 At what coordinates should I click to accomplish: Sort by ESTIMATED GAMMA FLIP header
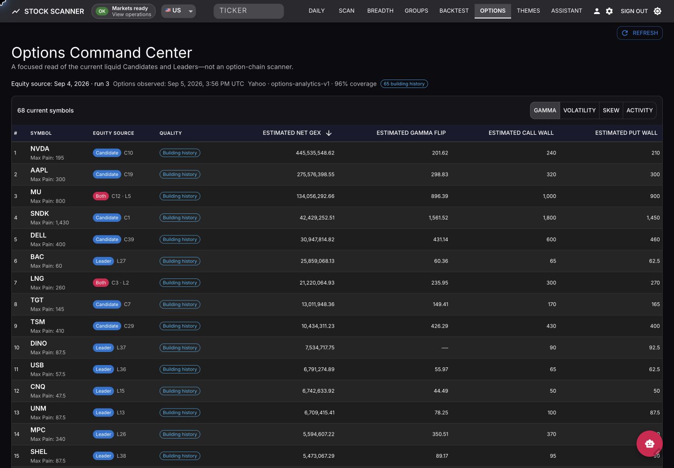(x=411, y=133)
